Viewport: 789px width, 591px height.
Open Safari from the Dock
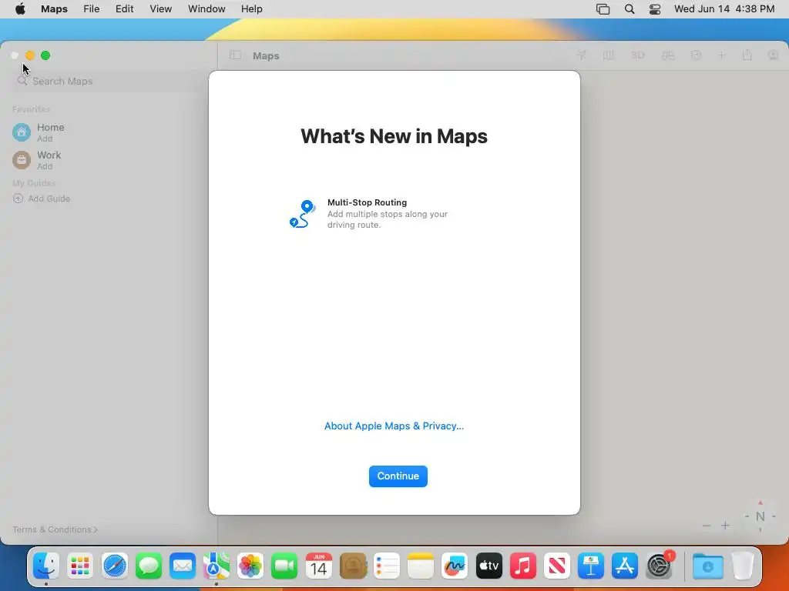tap(114, 566)
